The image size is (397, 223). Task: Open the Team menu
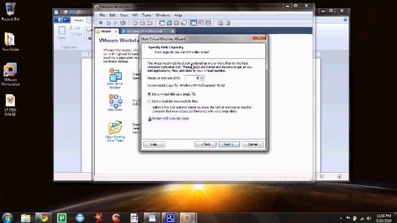[146, 15]
